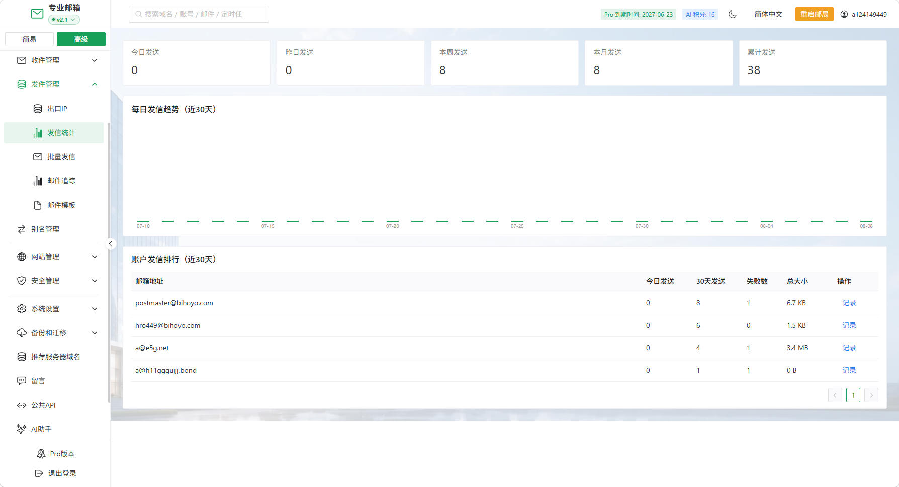Image resolution: width=899 pixels, height=487 pixels.
Task: Click the outbound management database icon
Action: coord(22,84)
